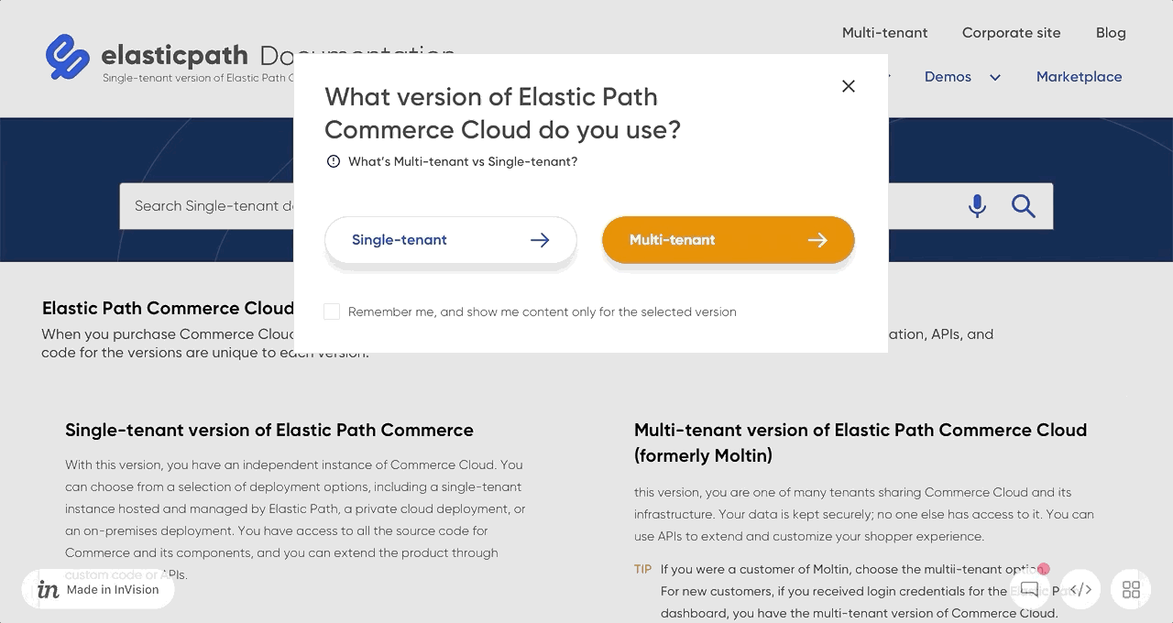Click the arrow in the Single-tenant button
Image resolution: width=1173 pixels, height=623 pixels.
tap(540, 240)
